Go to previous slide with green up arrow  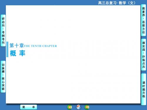click(x=70, y=107)
